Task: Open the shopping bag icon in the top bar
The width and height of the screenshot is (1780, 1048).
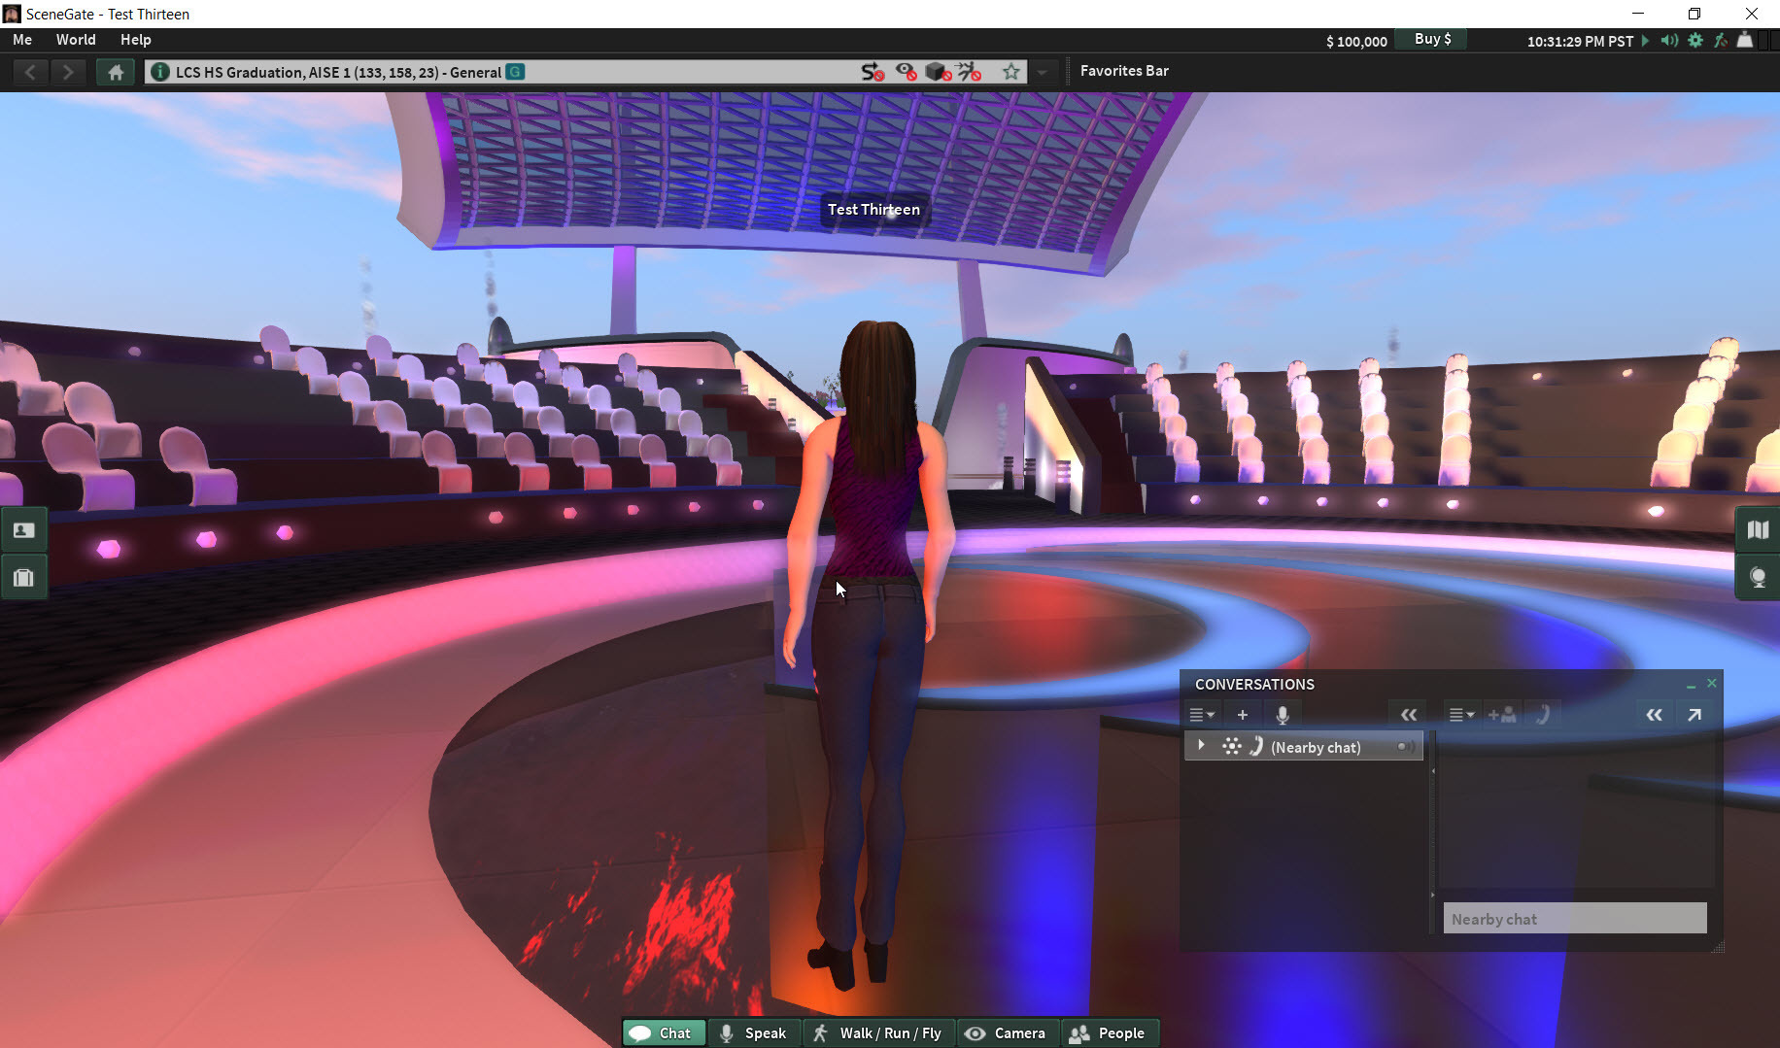Action: pyautogui.click(x=1745, y=40)
